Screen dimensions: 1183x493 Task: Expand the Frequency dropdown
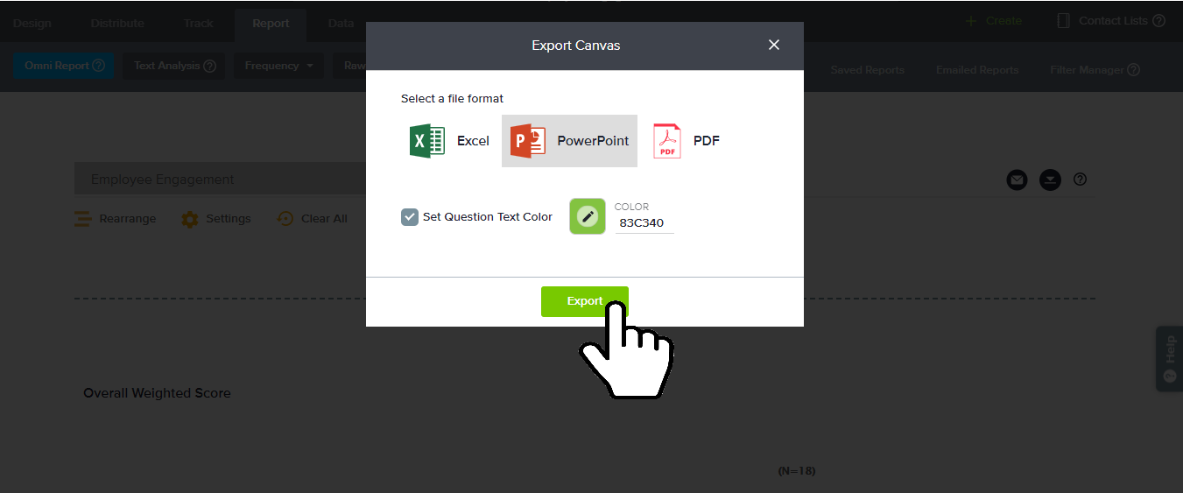278,66
